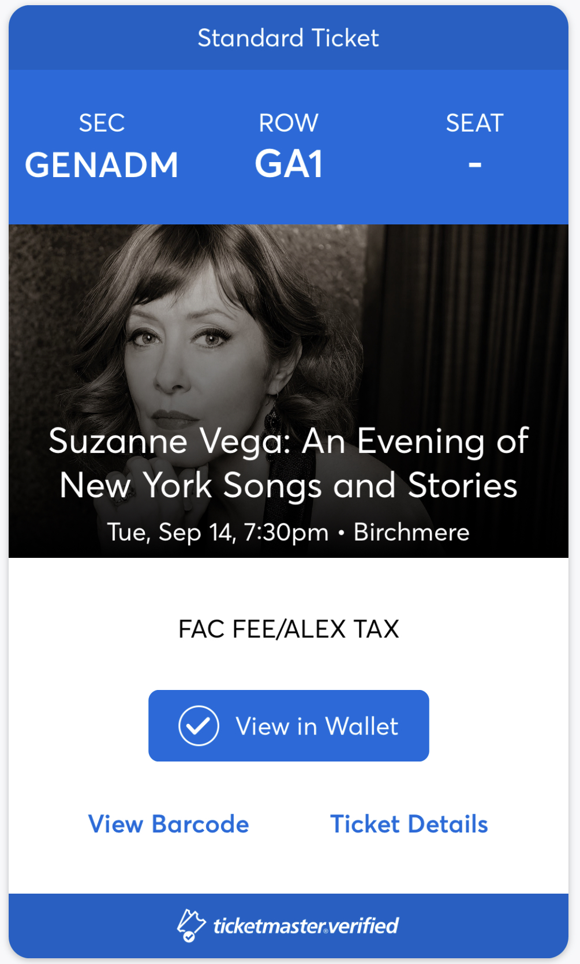Click the event title Suzanne Vega: An Evening
Screen dimensions: 580x964
[289, 442]
